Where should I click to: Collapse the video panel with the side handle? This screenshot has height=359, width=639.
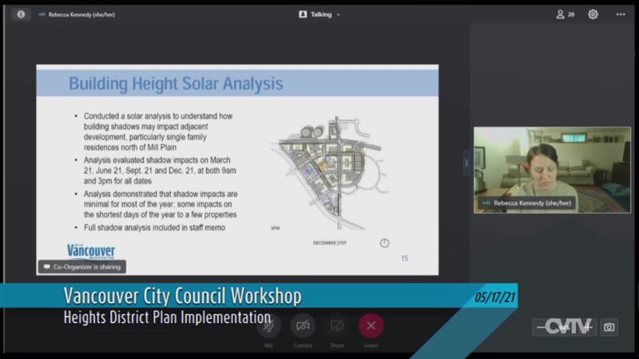(x=466, y=163)
